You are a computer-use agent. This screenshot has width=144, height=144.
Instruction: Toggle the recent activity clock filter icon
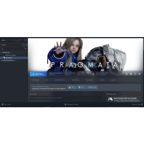[x=24, y=45]
